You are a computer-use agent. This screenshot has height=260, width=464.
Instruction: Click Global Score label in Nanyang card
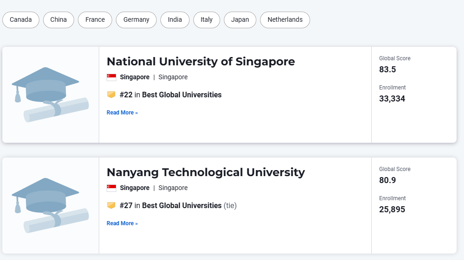click(x=395, y=169)
